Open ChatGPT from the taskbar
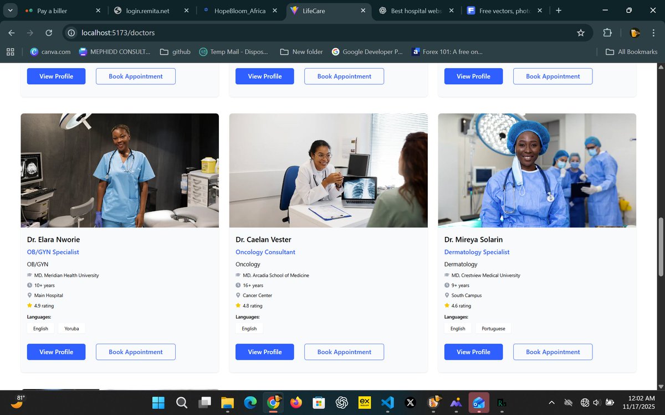This screenshot has height=415, width=665. 341,403
